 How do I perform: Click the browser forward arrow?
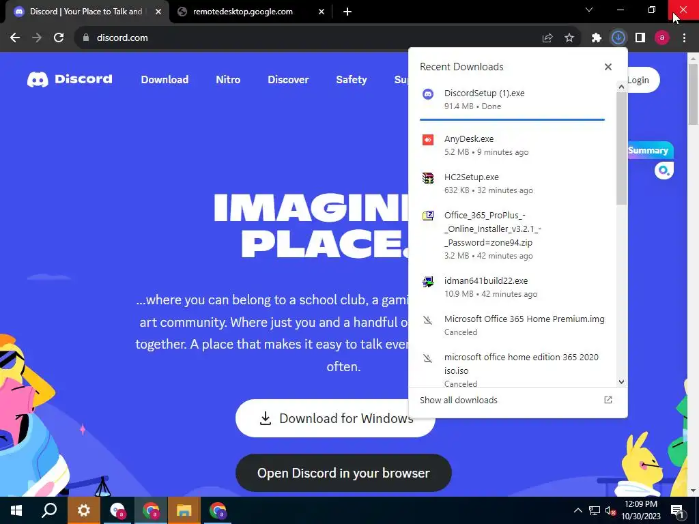(37, 38)
